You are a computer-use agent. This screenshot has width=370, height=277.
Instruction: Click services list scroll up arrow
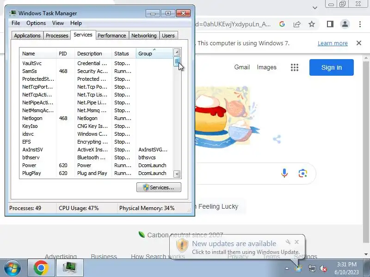coord(177,52)
